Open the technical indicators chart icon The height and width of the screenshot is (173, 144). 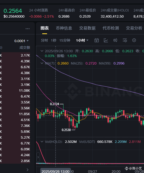(x=106, y=40)
